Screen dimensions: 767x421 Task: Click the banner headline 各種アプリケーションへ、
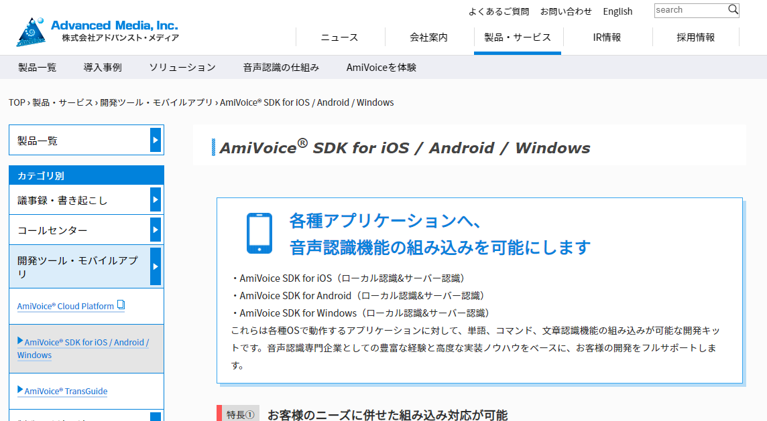(x=385, y=221)
